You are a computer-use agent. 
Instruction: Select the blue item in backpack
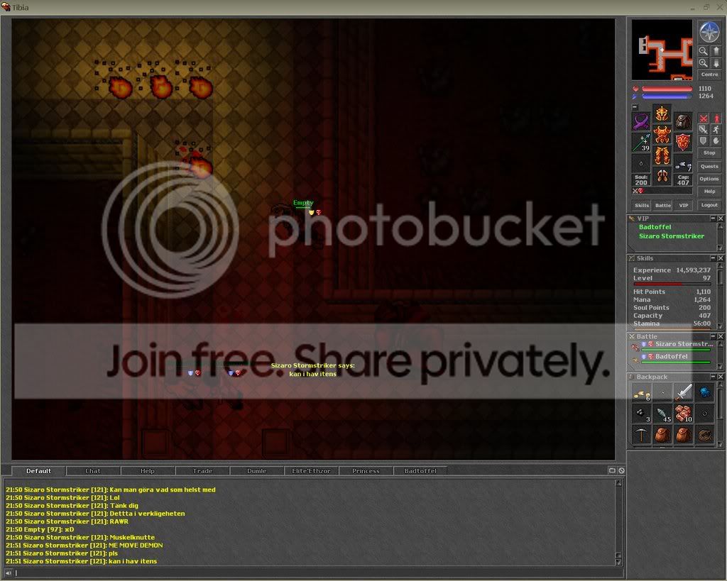[704, 393]
